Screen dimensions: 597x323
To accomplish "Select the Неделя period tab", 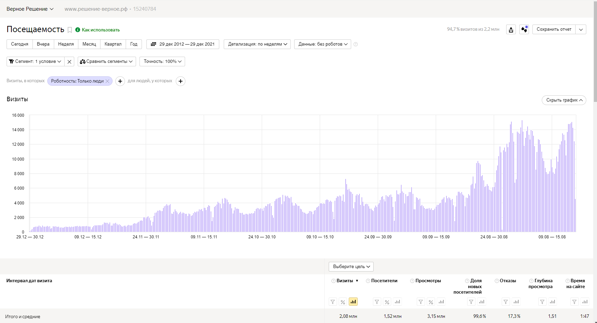I will (x=66, y=44).
